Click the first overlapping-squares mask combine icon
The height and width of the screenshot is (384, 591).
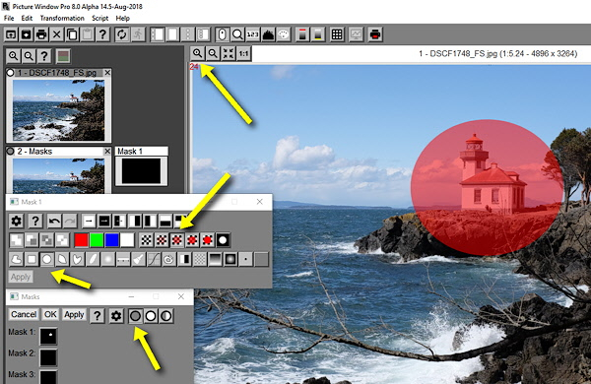[16, 240]
